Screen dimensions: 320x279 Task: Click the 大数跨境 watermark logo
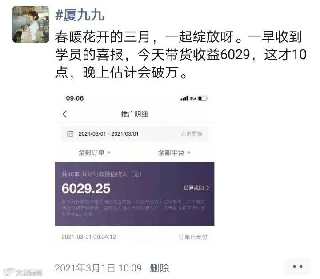(23, 272)
